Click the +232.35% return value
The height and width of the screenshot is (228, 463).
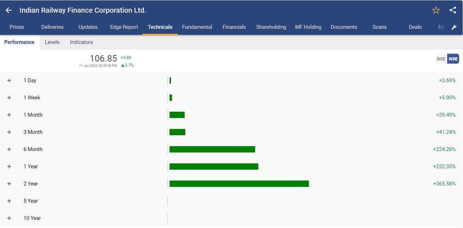pyautogui.click(x=444, y=167)
